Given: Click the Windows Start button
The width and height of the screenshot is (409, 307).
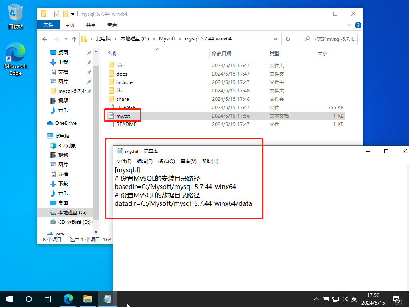Looking at the screenshot, I should (10, 299).
